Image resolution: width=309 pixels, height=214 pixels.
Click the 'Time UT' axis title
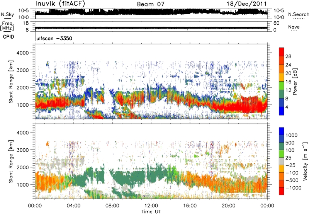click(x=151, y=212)
